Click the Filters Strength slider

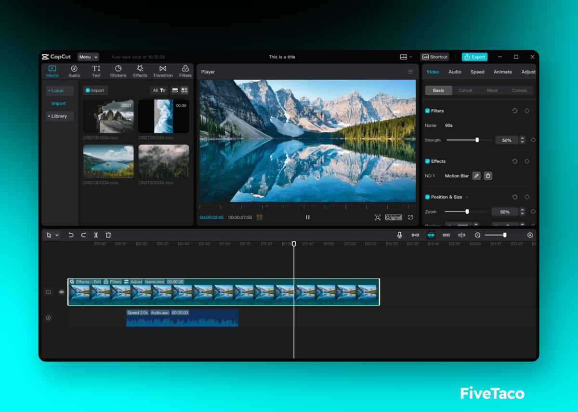[469, 140]
